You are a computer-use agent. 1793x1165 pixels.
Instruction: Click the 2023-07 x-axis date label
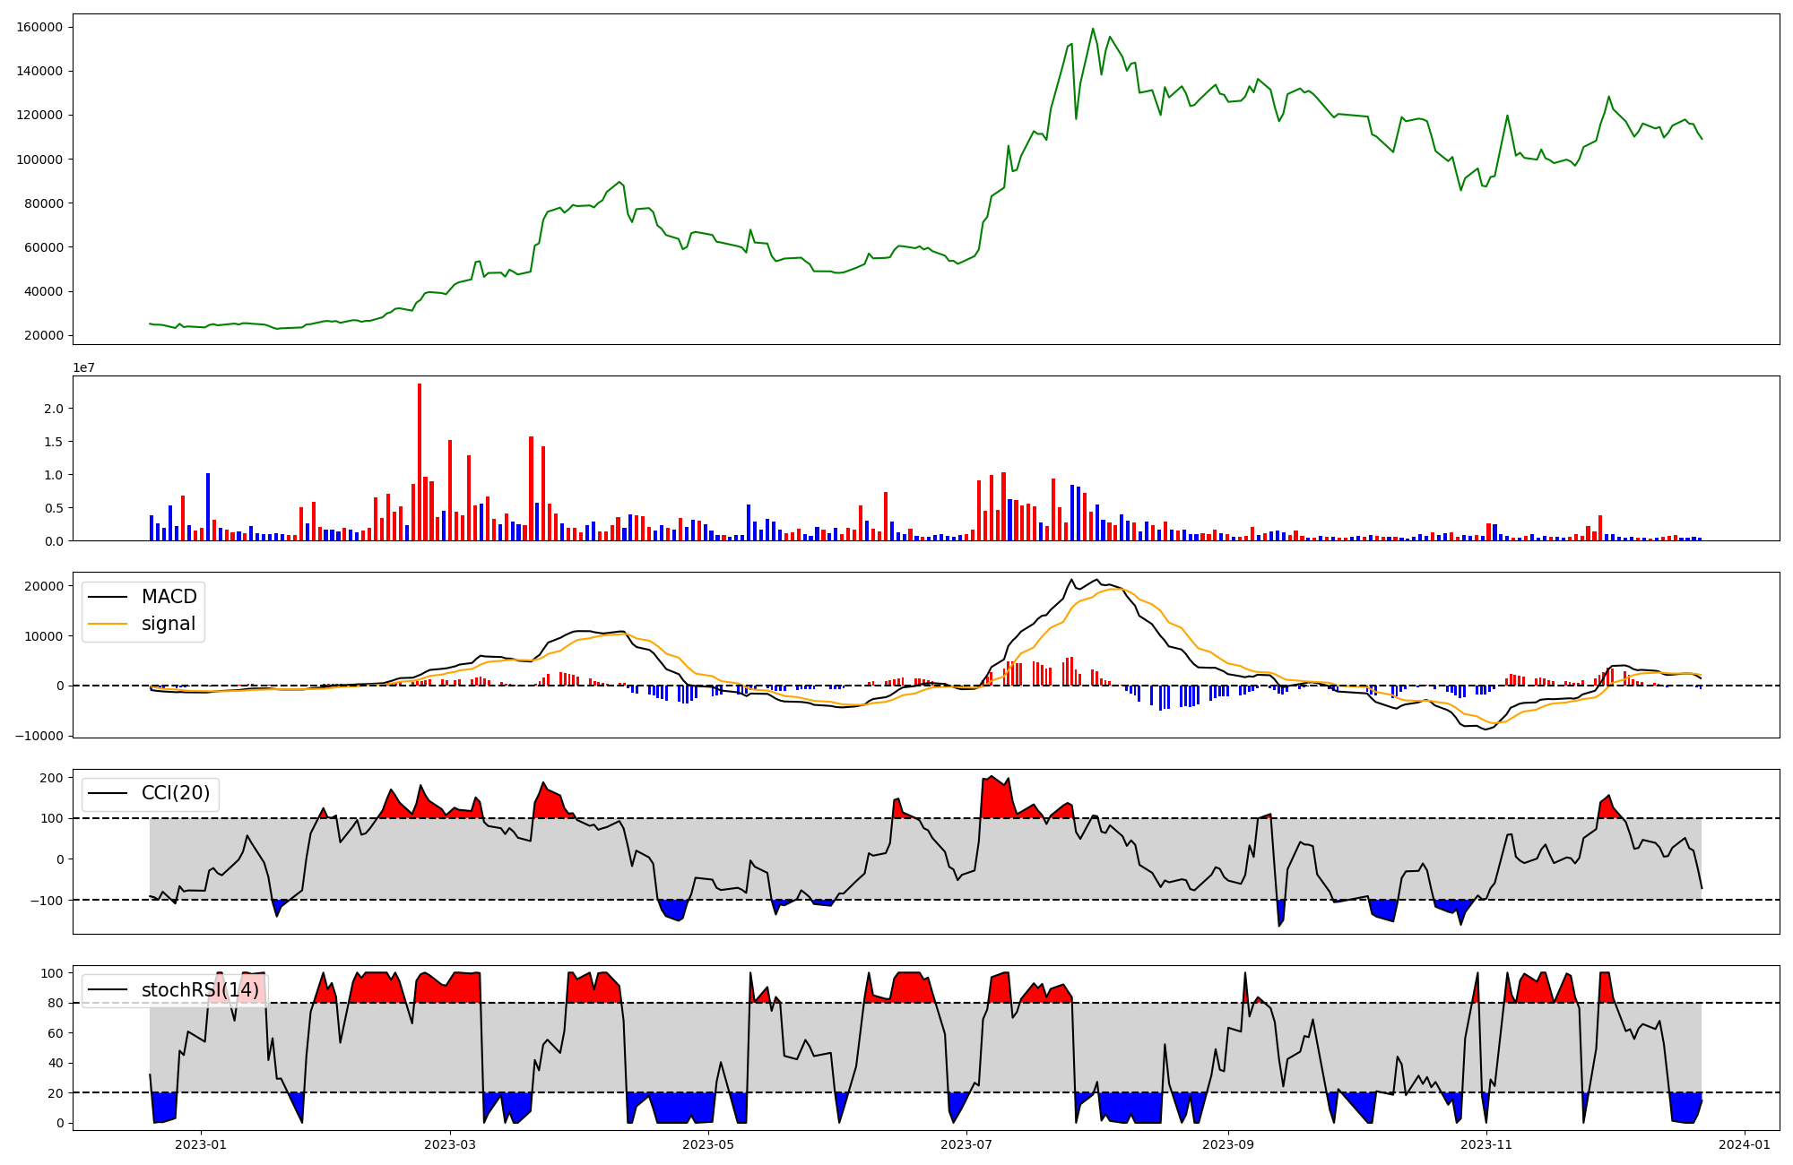[x=966, y=1144]
